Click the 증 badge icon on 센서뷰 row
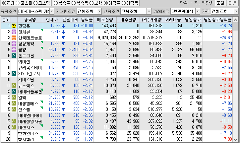240x143 pixels. click(14, 32)
